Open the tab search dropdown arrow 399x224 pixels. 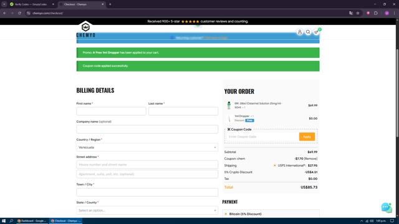point(4,4)
